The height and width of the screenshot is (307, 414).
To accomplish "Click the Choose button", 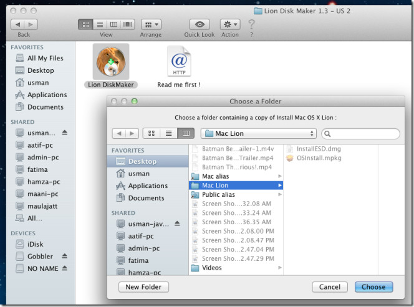I will click(x=373, y=287).
